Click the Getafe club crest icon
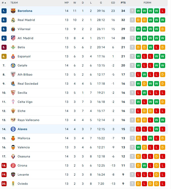This screenshot has width=171, height=189. (13, 65)
